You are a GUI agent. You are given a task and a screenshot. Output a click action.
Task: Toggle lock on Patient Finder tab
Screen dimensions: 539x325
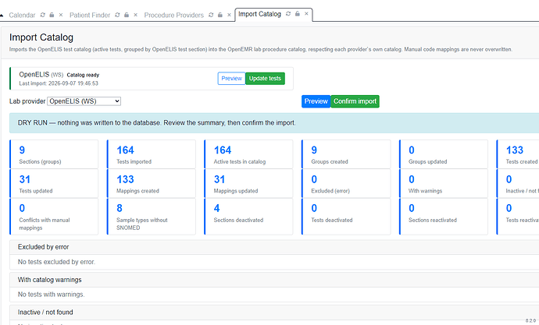tap(127, 15)
